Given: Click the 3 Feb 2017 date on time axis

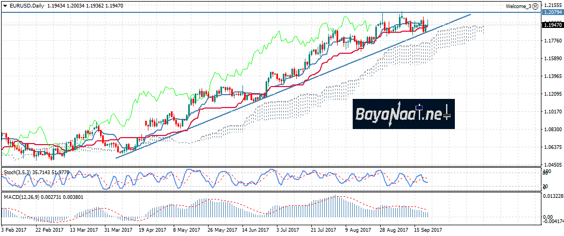Looking at the screenshot, I should click(x=16, y=230).
